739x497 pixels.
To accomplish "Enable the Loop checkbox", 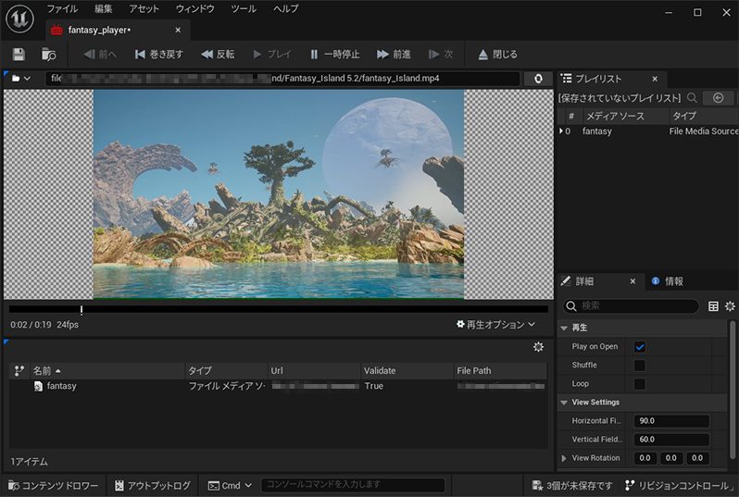I will (639, 383).
